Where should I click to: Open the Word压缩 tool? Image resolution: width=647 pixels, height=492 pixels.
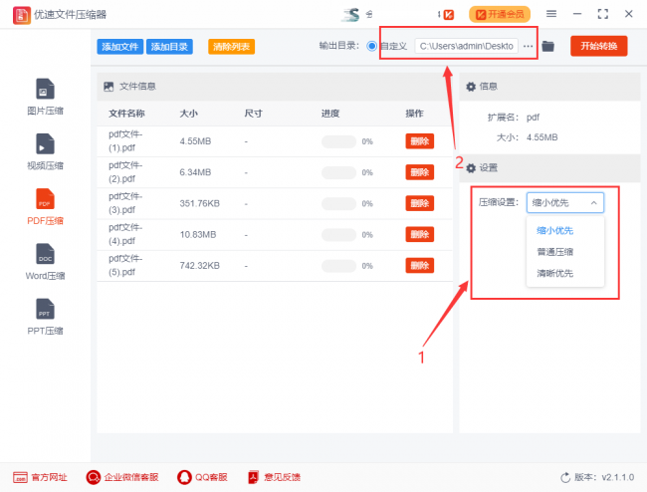click(45, 262)
